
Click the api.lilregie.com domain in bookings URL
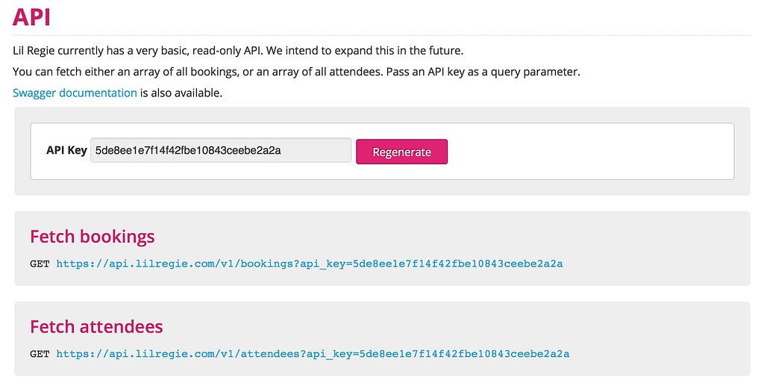pyautogui.click(x=161, y=264)
